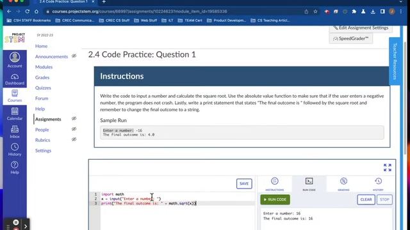The image size is (410, 230).
Task: Stop the running program with Stop
Action: coord(384,199)
